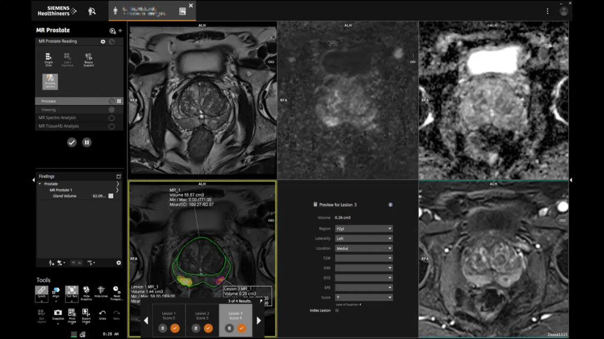
Task: Click the Synch tool in Tools panel
Action: (42, 290)
